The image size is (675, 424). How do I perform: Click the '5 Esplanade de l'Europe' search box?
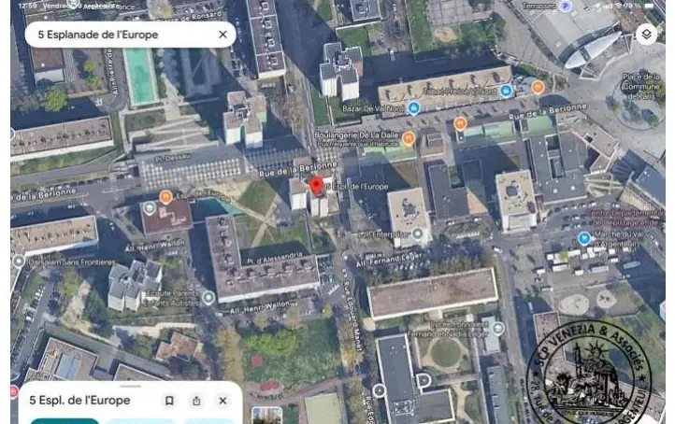(130, 35)
